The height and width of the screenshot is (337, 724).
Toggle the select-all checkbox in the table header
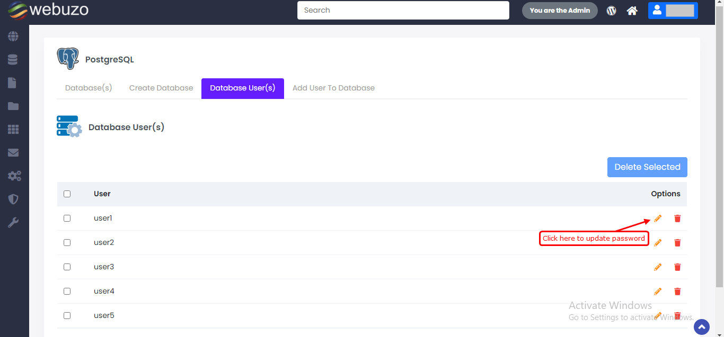click(x=67, y=194)
